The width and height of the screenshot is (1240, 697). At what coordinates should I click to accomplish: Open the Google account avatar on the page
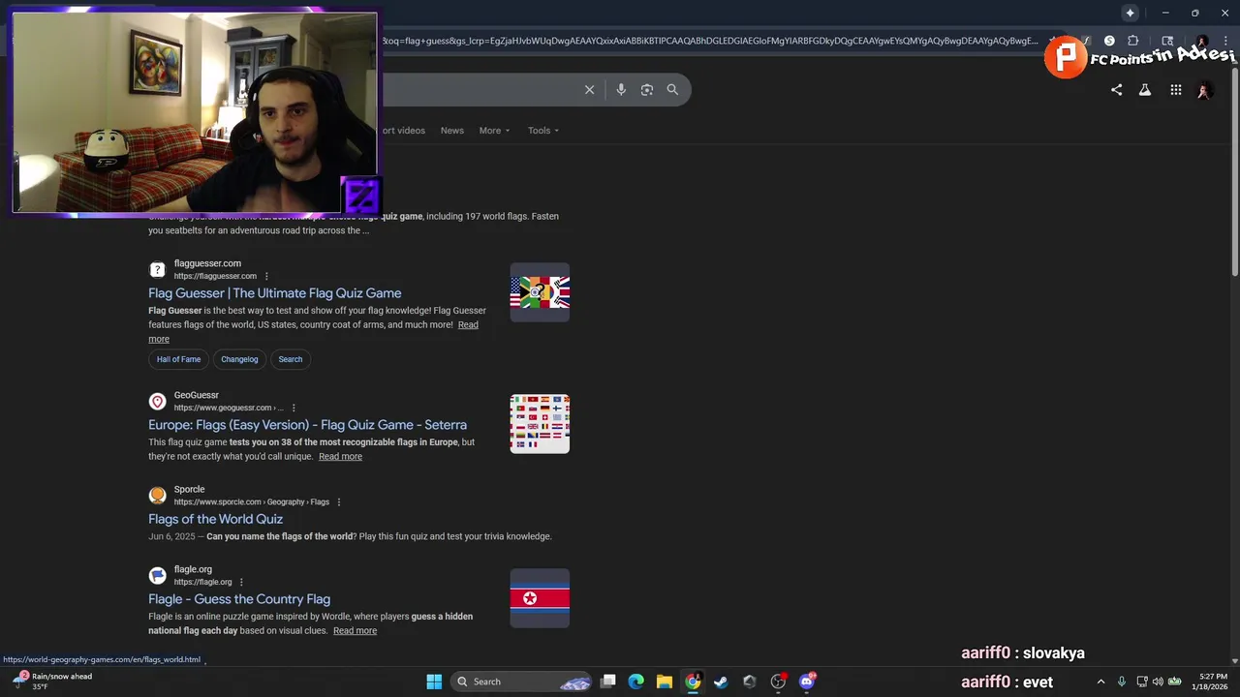(1204, 90)
